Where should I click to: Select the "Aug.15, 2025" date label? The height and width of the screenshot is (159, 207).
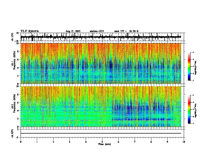(73, 31)
